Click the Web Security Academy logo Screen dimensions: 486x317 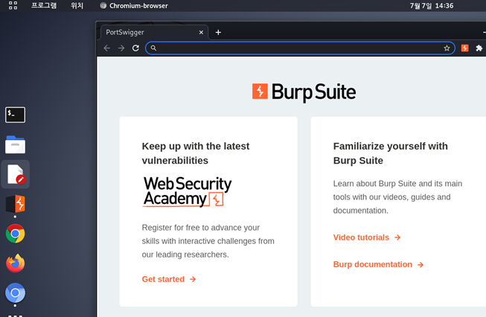click(x=188, y=191)
